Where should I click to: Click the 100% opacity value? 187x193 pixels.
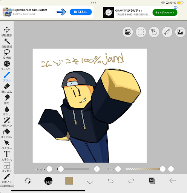[110, 169]
